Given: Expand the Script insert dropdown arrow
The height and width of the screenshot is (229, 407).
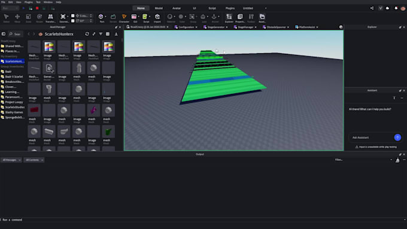Looking at the screenshot, I should coord(150,17).
